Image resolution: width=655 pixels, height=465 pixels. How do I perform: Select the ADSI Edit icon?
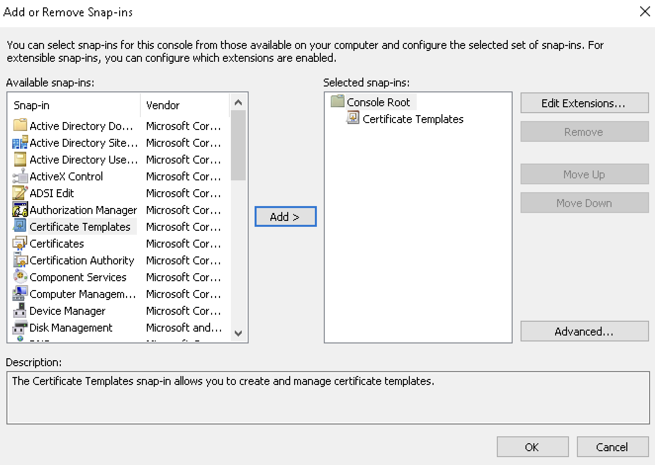(20, 193)
